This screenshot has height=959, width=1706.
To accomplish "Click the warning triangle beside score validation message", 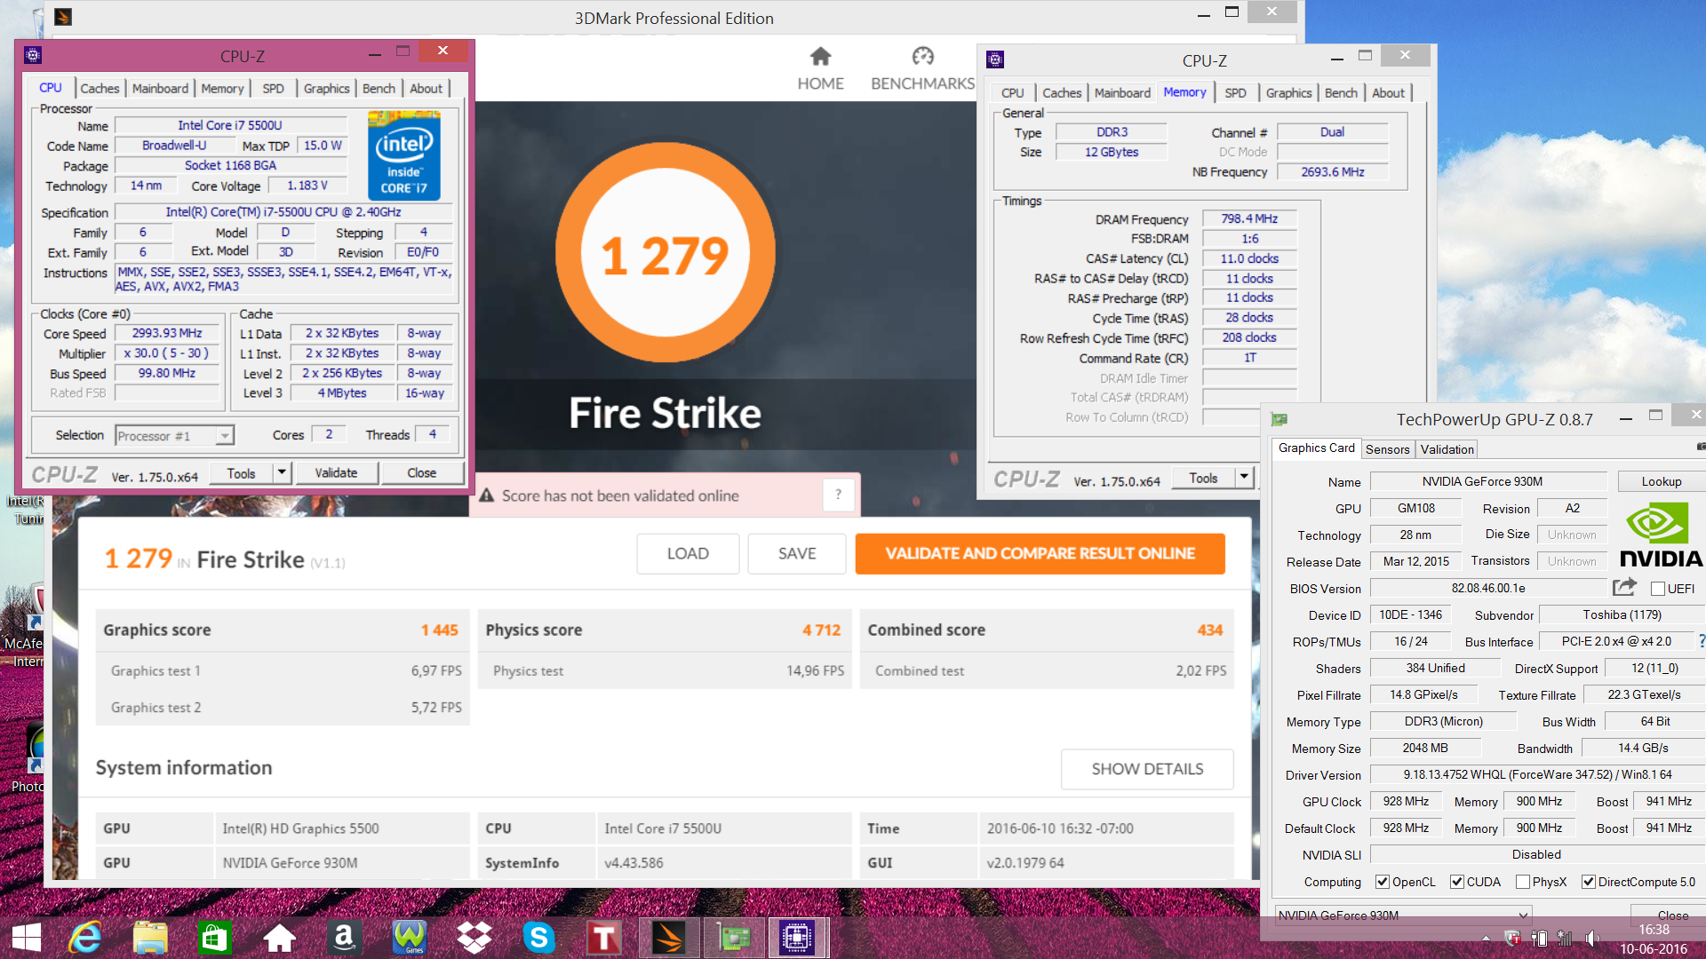I will (487, 495).
